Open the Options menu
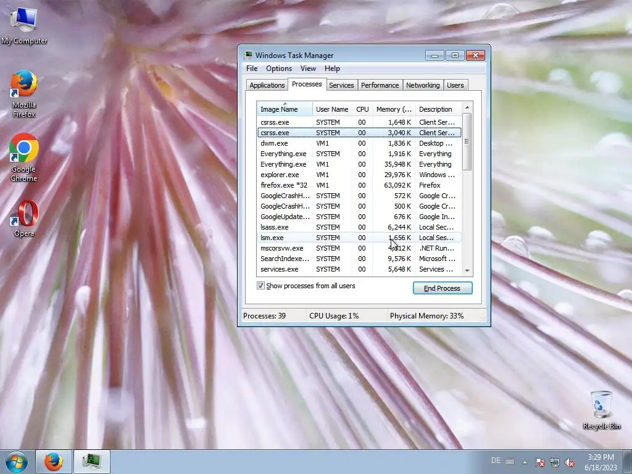 click(x=279, y=69)
